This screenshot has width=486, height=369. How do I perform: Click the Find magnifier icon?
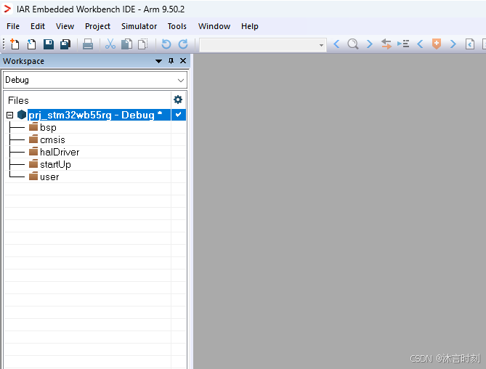pyautogui.click(x=353, y=44)
